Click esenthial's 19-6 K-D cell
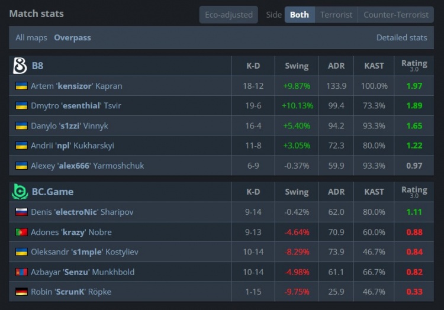The width and height of the screenshot is (444, 310). [x=253, y=105]
